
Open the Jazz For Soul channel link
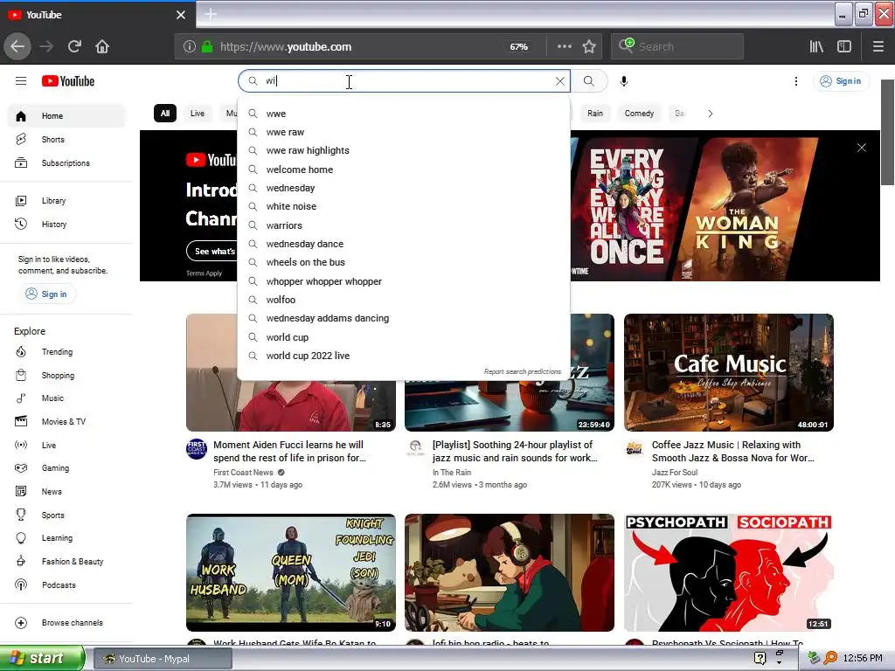674,473
